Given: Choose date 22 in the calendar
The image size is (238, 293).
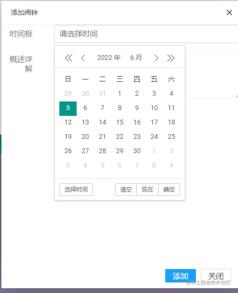Looking at the screenshot, I should [120, 136].
